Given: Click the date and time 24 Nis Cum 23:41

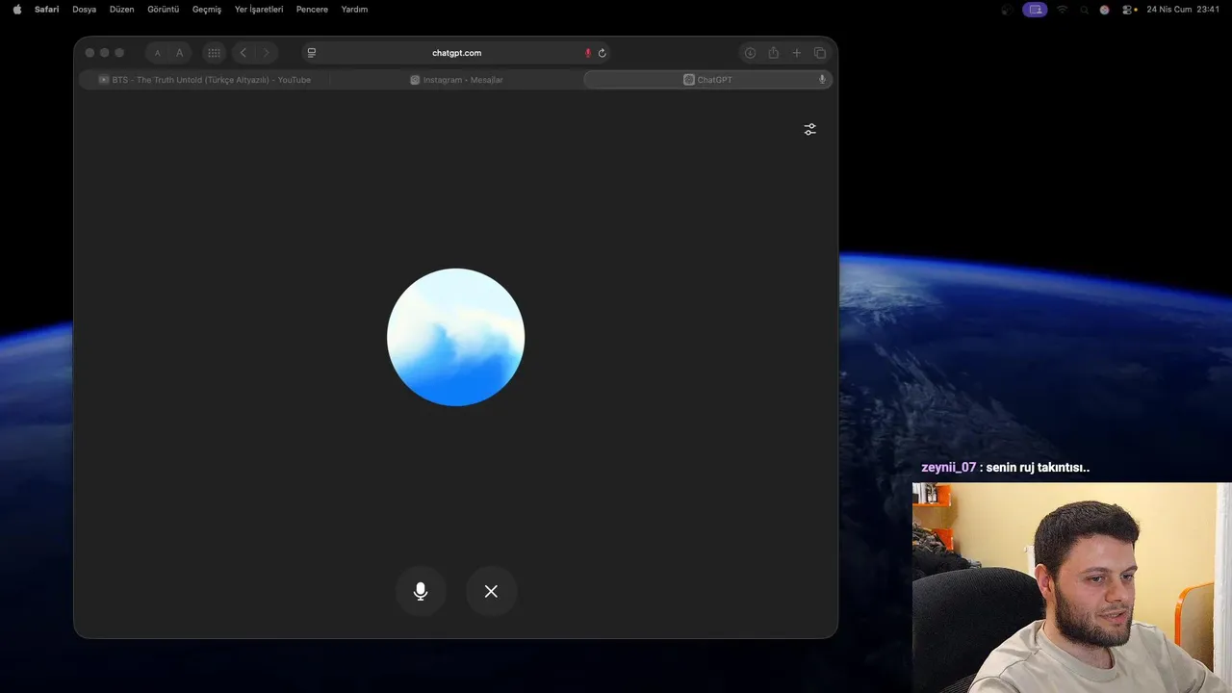Looking at the screenshot, I should [x=1183, y=10].
